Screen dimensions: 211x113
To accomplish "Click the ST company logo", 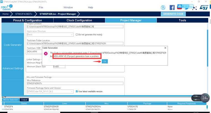I will [x=204, y=7].
